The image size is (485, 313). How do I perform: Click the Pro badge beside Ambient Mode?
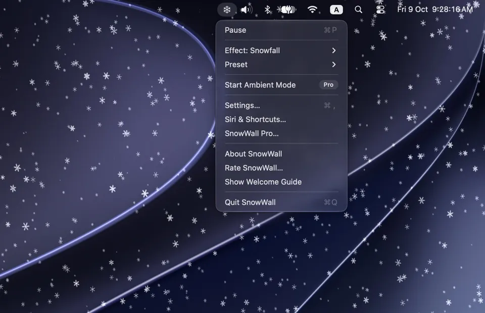[328, 85]
